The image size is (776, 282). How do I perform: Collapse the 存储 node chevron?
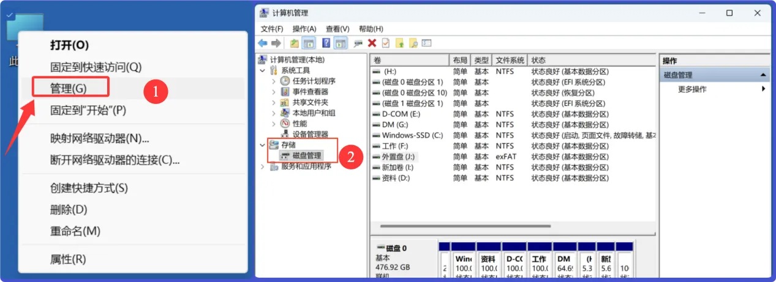(263, 145)
